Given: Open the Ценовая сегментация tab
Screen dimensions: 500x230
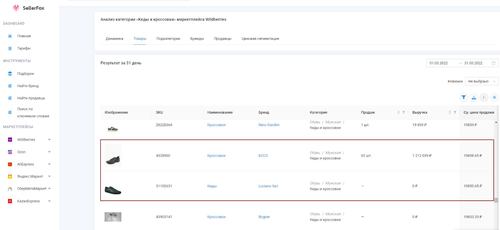Looking at the screenshot, I should (x=260, y=39).
